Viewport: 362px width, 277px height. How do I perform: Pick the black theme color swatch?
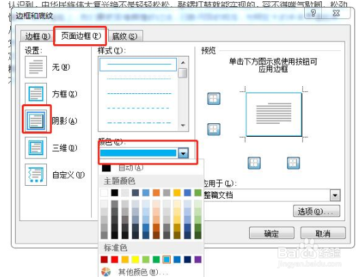click(114, 193)
